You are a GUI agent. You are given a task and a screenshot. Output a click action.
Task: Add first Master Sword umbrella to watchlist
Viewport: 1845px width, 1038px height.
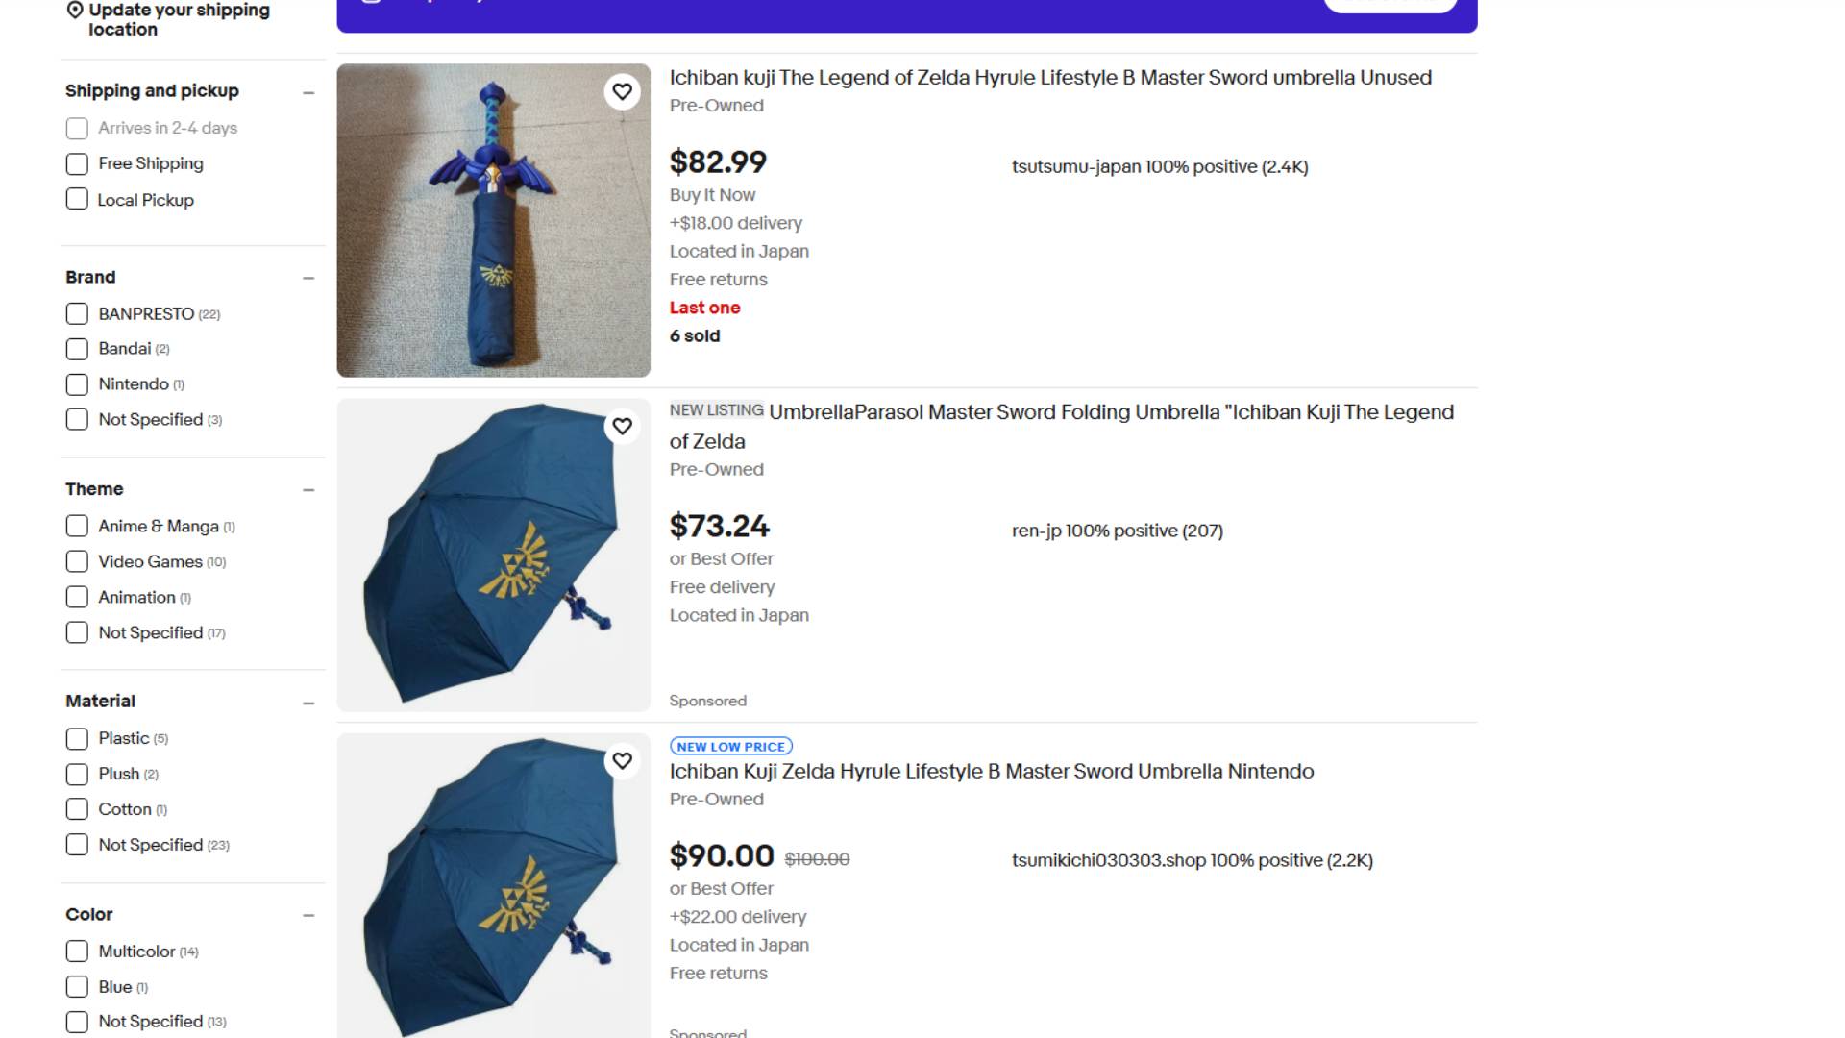(x=622, y=91)
